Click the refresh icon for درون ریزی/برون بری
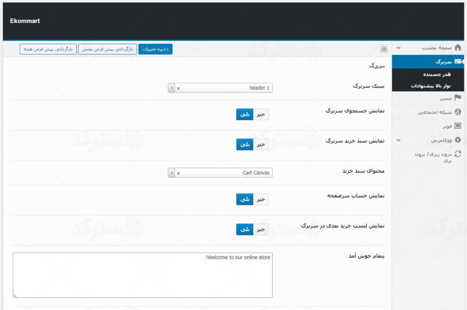The height and width of the screenshot is (310, 467). tap(458, 155)
